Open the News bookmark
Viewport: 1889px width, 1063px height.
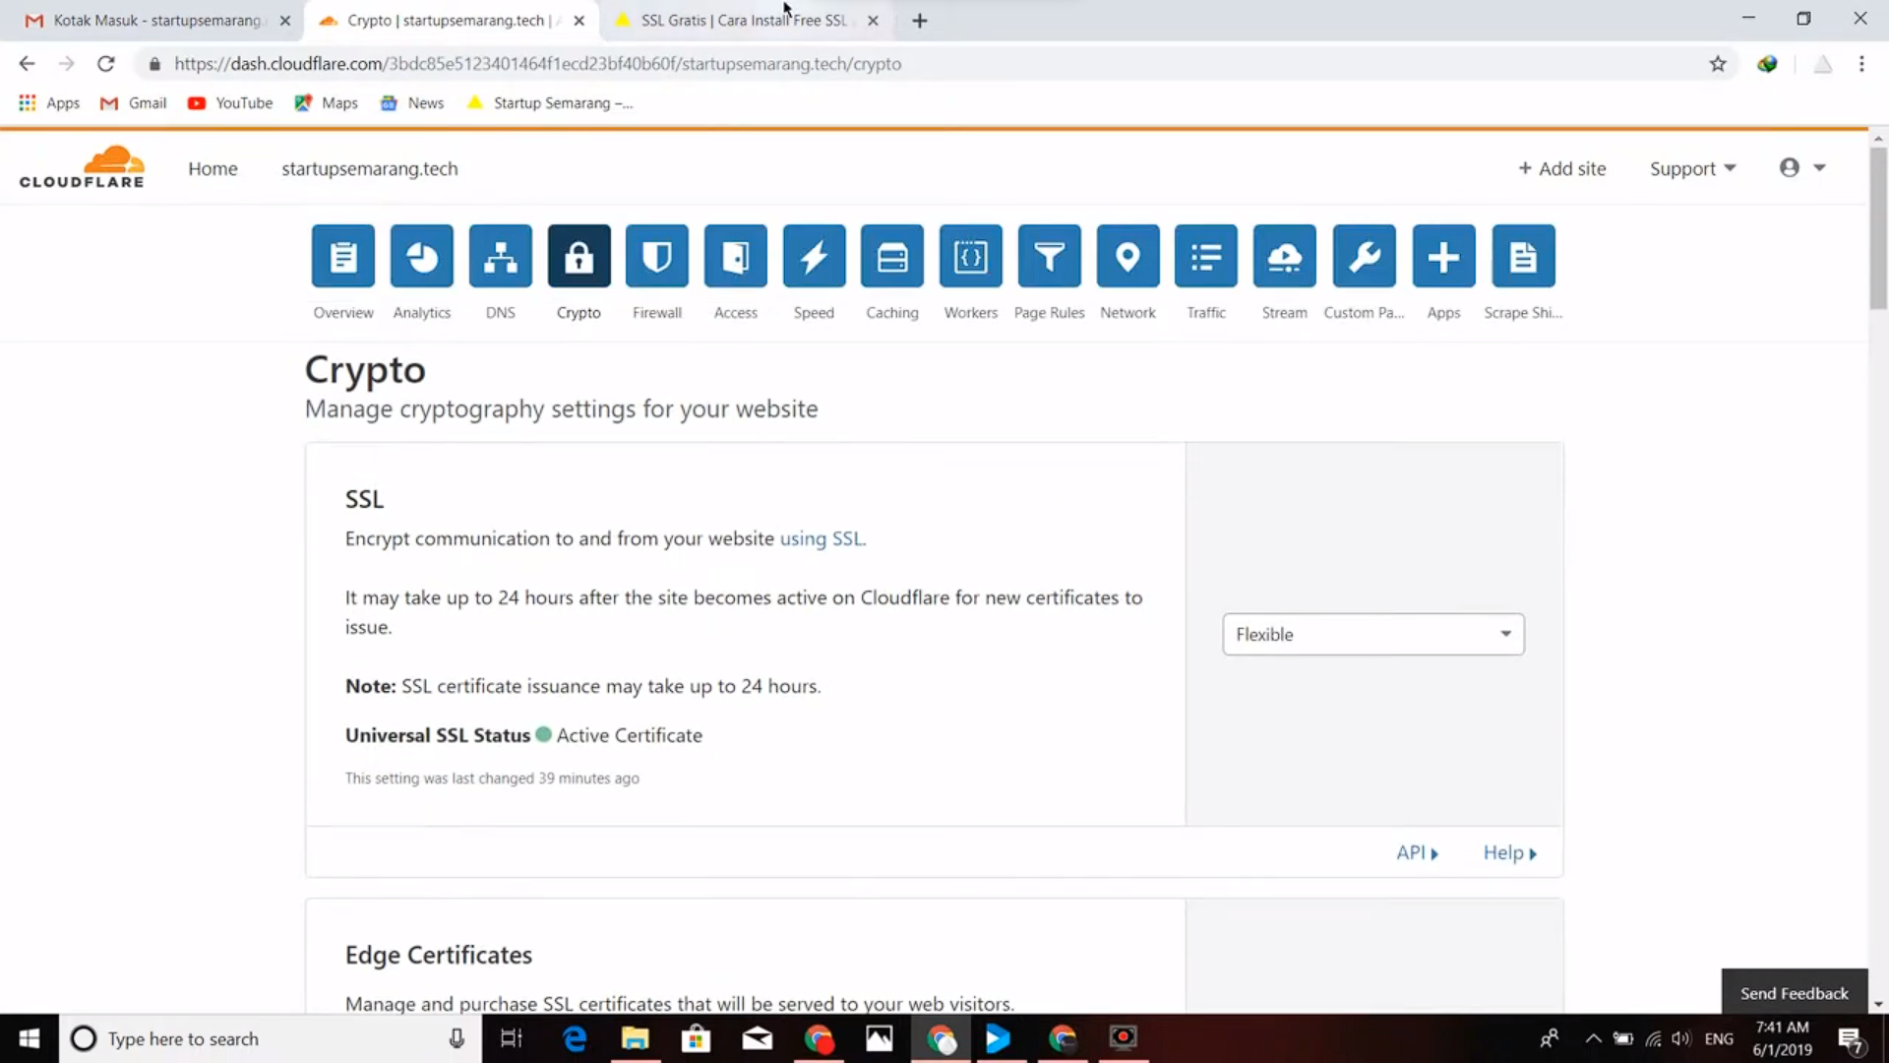(412, 103)
